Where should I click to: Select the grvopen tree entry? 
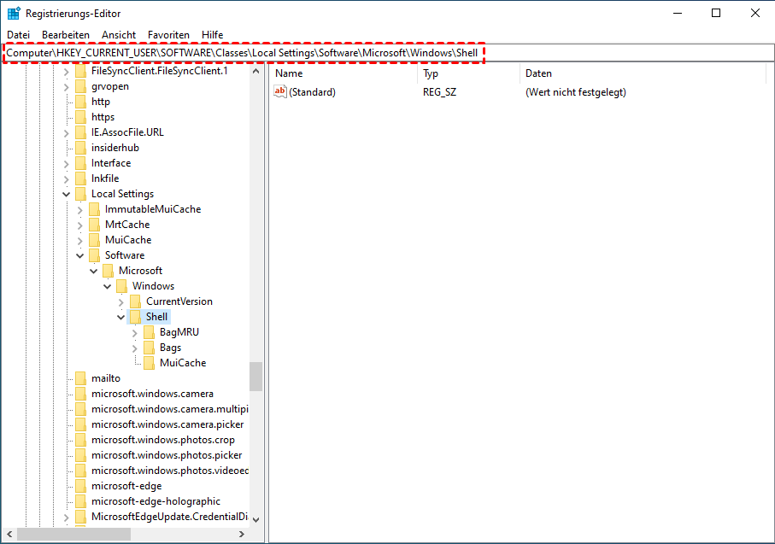click(110, 86)
